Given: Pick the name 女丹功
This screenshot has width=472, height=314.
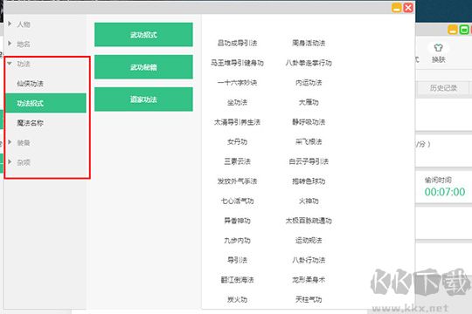Looking at the screenshot, I should [237, 142].
